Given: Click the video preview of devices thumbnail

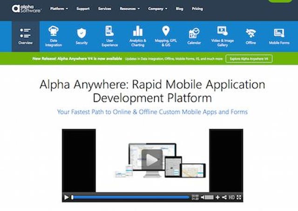Looking at the screenshot, I should click(152, 160).
